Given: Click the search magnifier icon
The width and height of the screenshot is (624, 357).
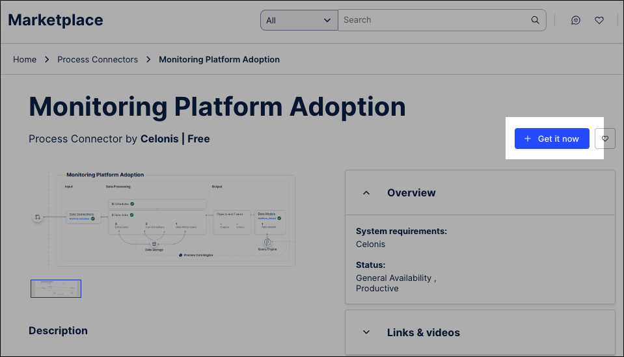Looking at the screenshot, I should pos(535,20).
